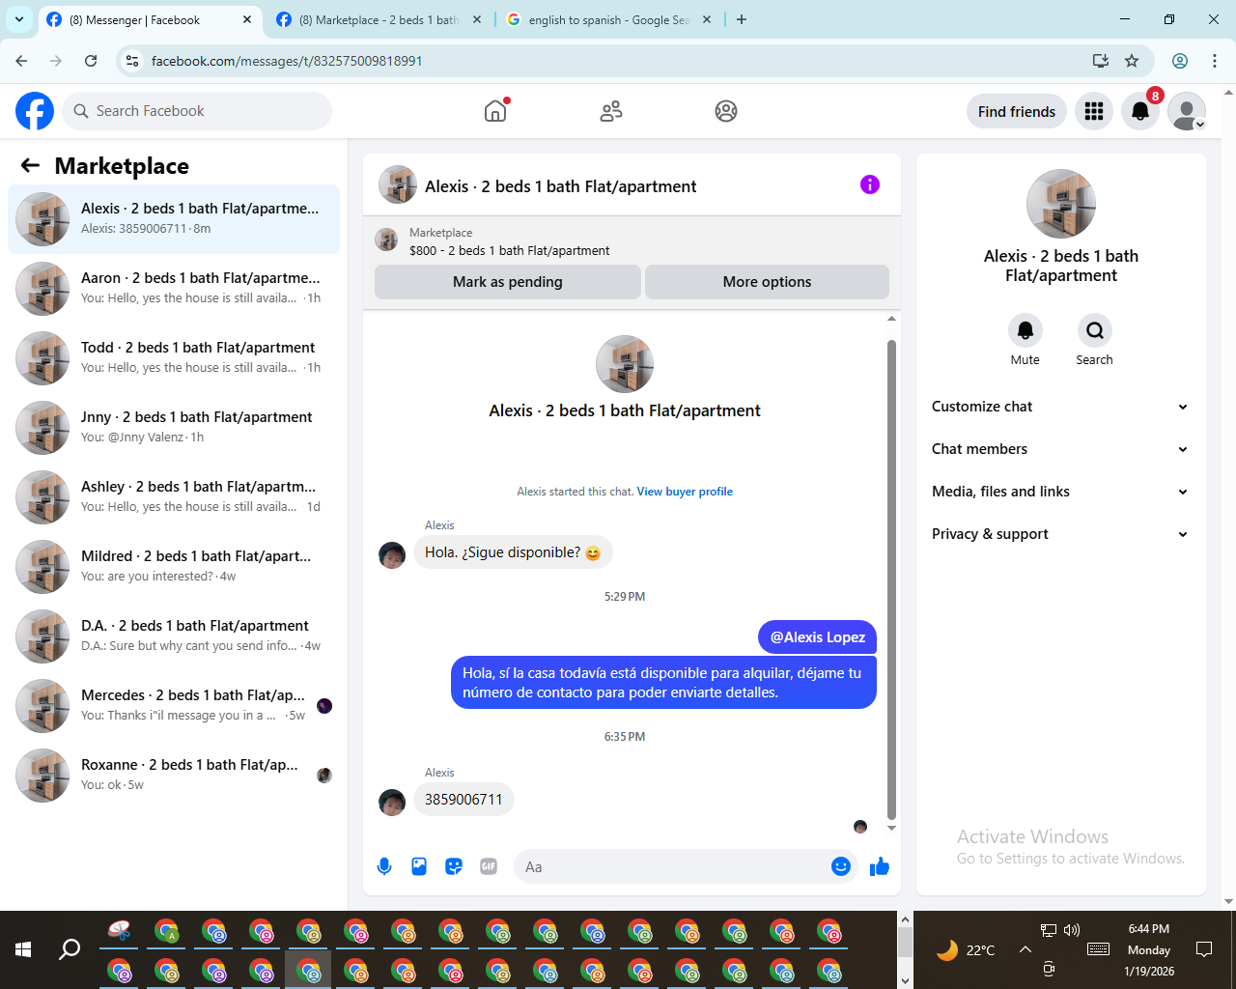Open emoji picker in message box
The width and height of the screenshot is (1236, 989).
coord(841,866)
